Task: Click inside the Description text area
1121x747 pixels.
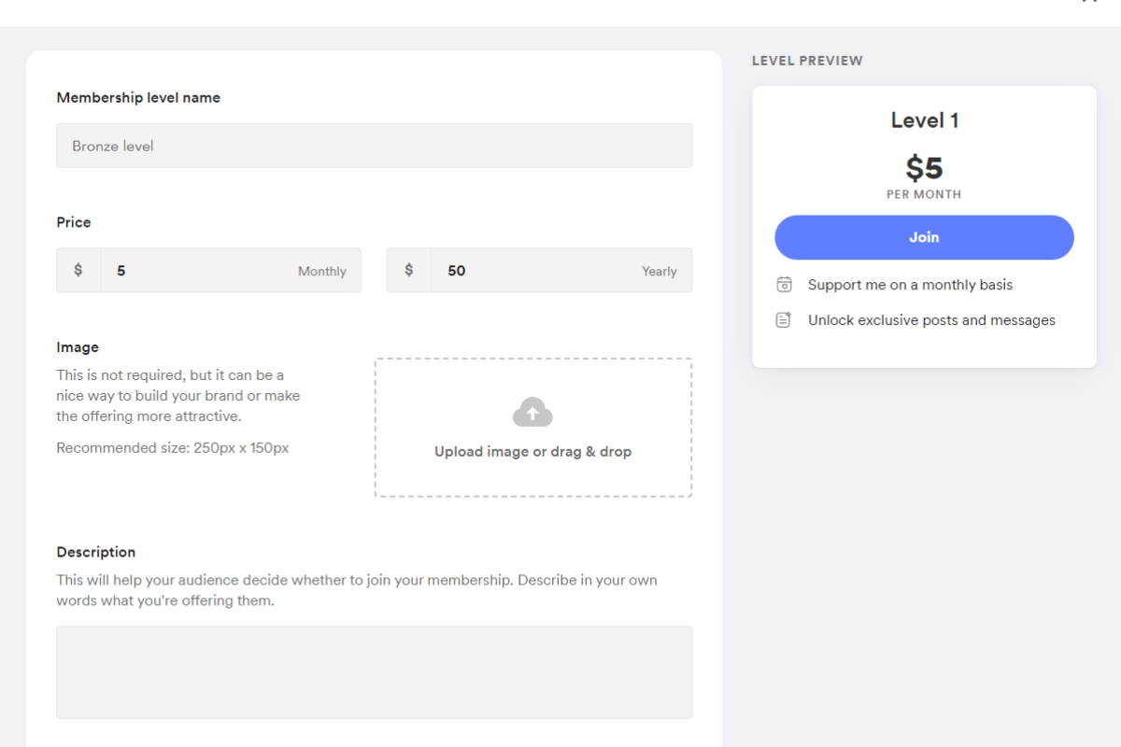Action: 374,672
